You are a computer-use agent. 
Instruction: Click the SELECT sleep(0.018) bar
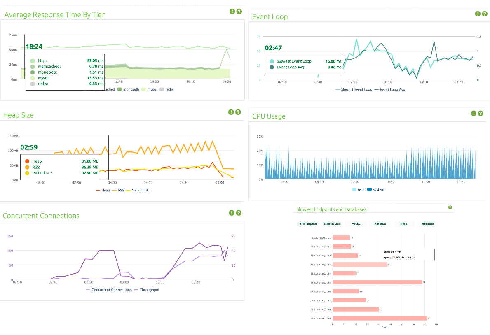coord(356,309)
